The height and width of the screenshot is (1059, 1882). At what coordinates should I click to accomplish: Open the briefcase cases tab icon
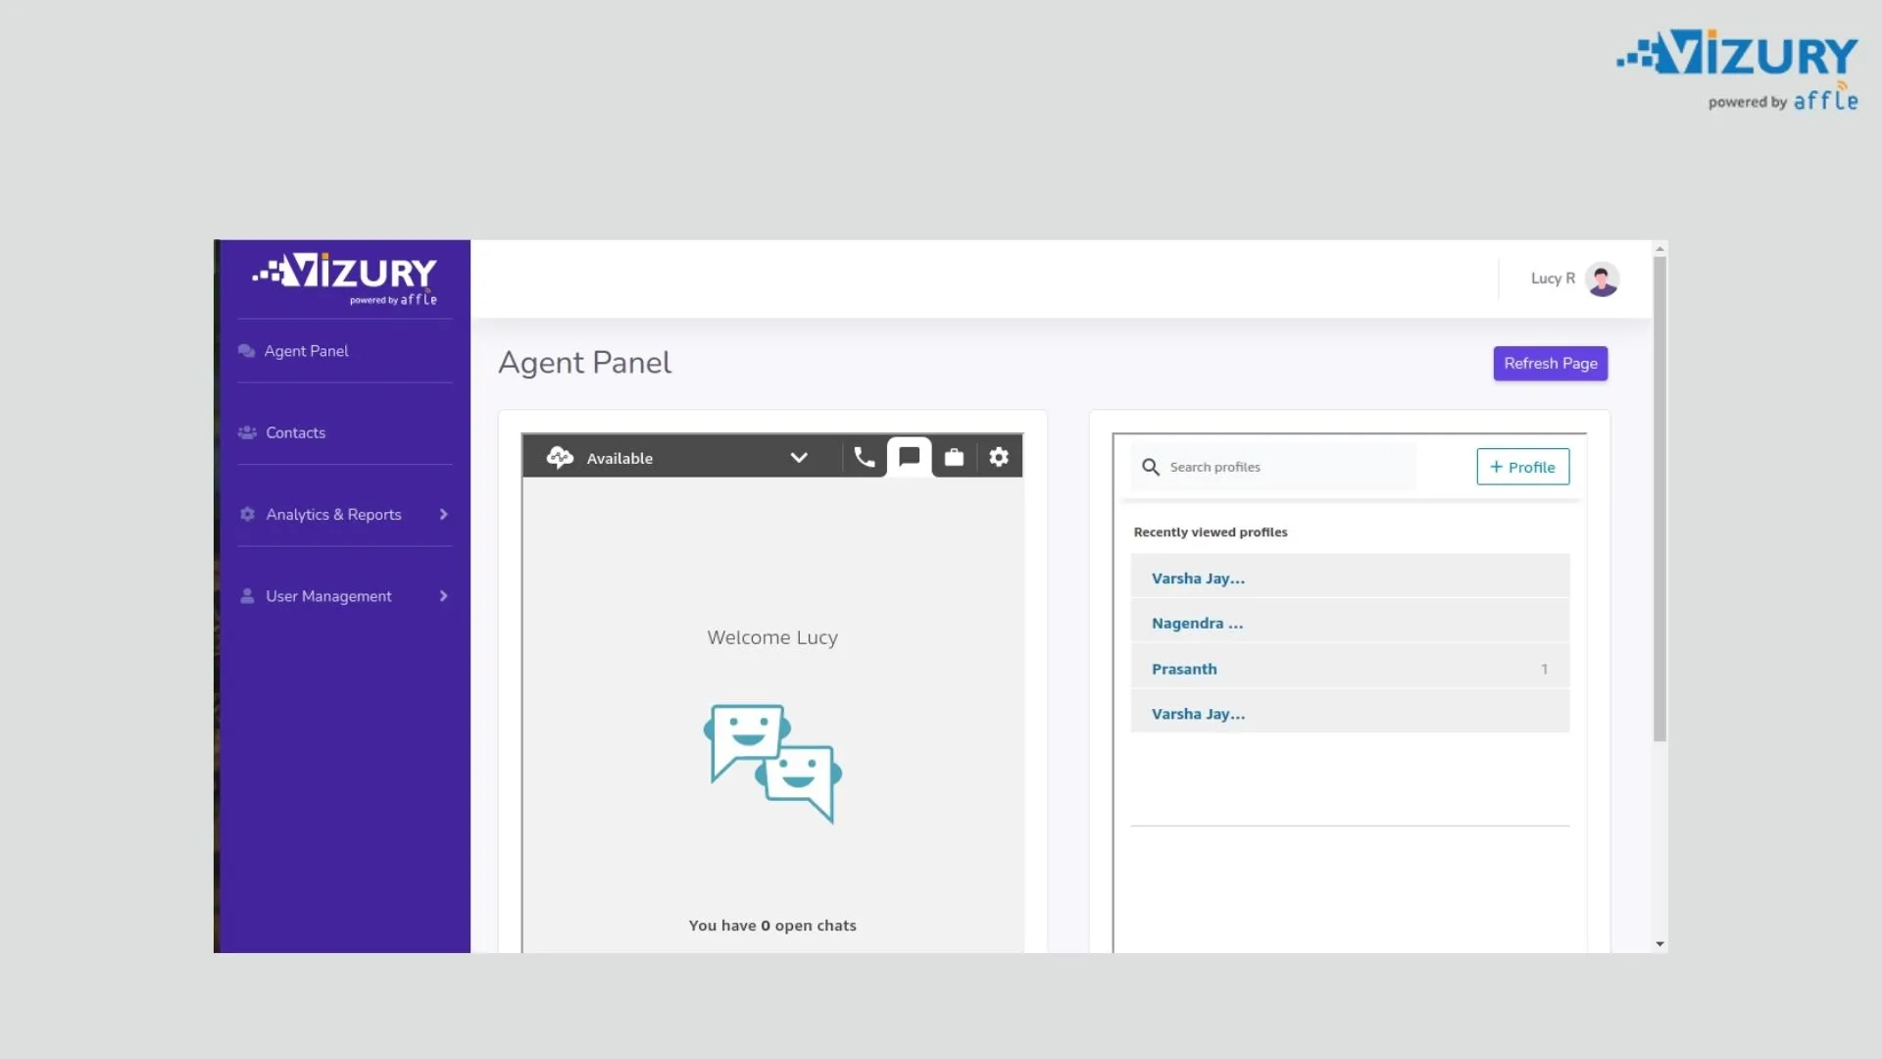954,458
